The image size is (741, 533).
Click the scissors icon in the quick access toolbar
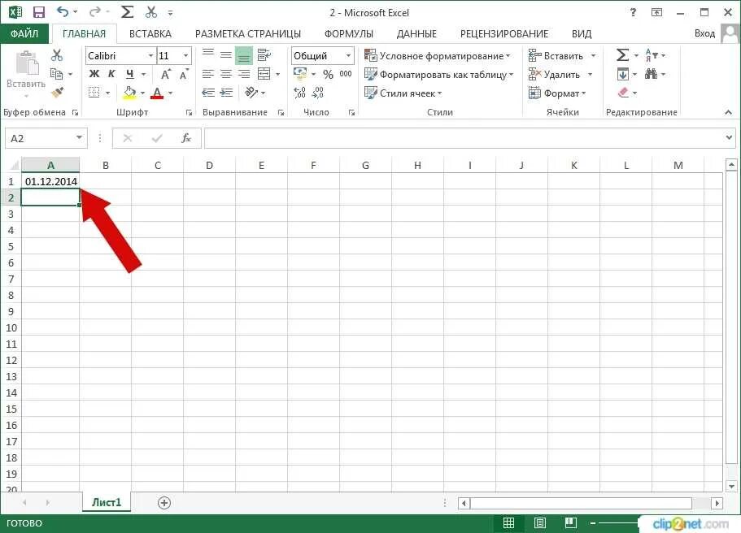pos(151,12)
